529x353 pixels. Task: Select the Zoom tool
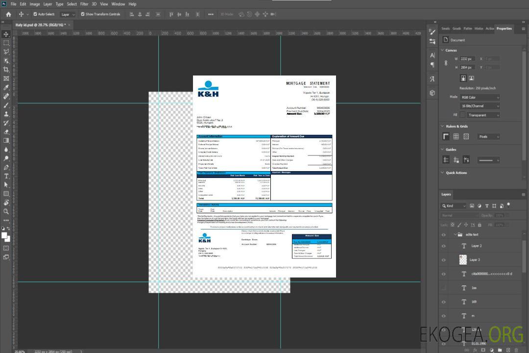click(x=6, y=211)
